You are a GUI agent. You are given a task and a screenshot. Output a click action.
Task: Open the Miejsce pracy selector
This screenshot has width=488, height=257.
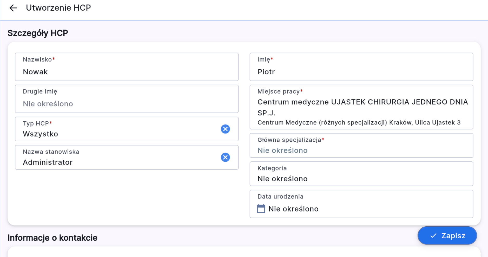coord(361,107)
